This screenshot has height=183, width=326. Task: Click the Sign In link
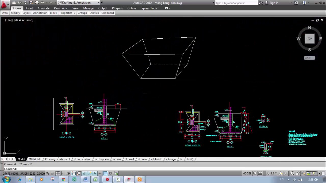pos(274,3)
